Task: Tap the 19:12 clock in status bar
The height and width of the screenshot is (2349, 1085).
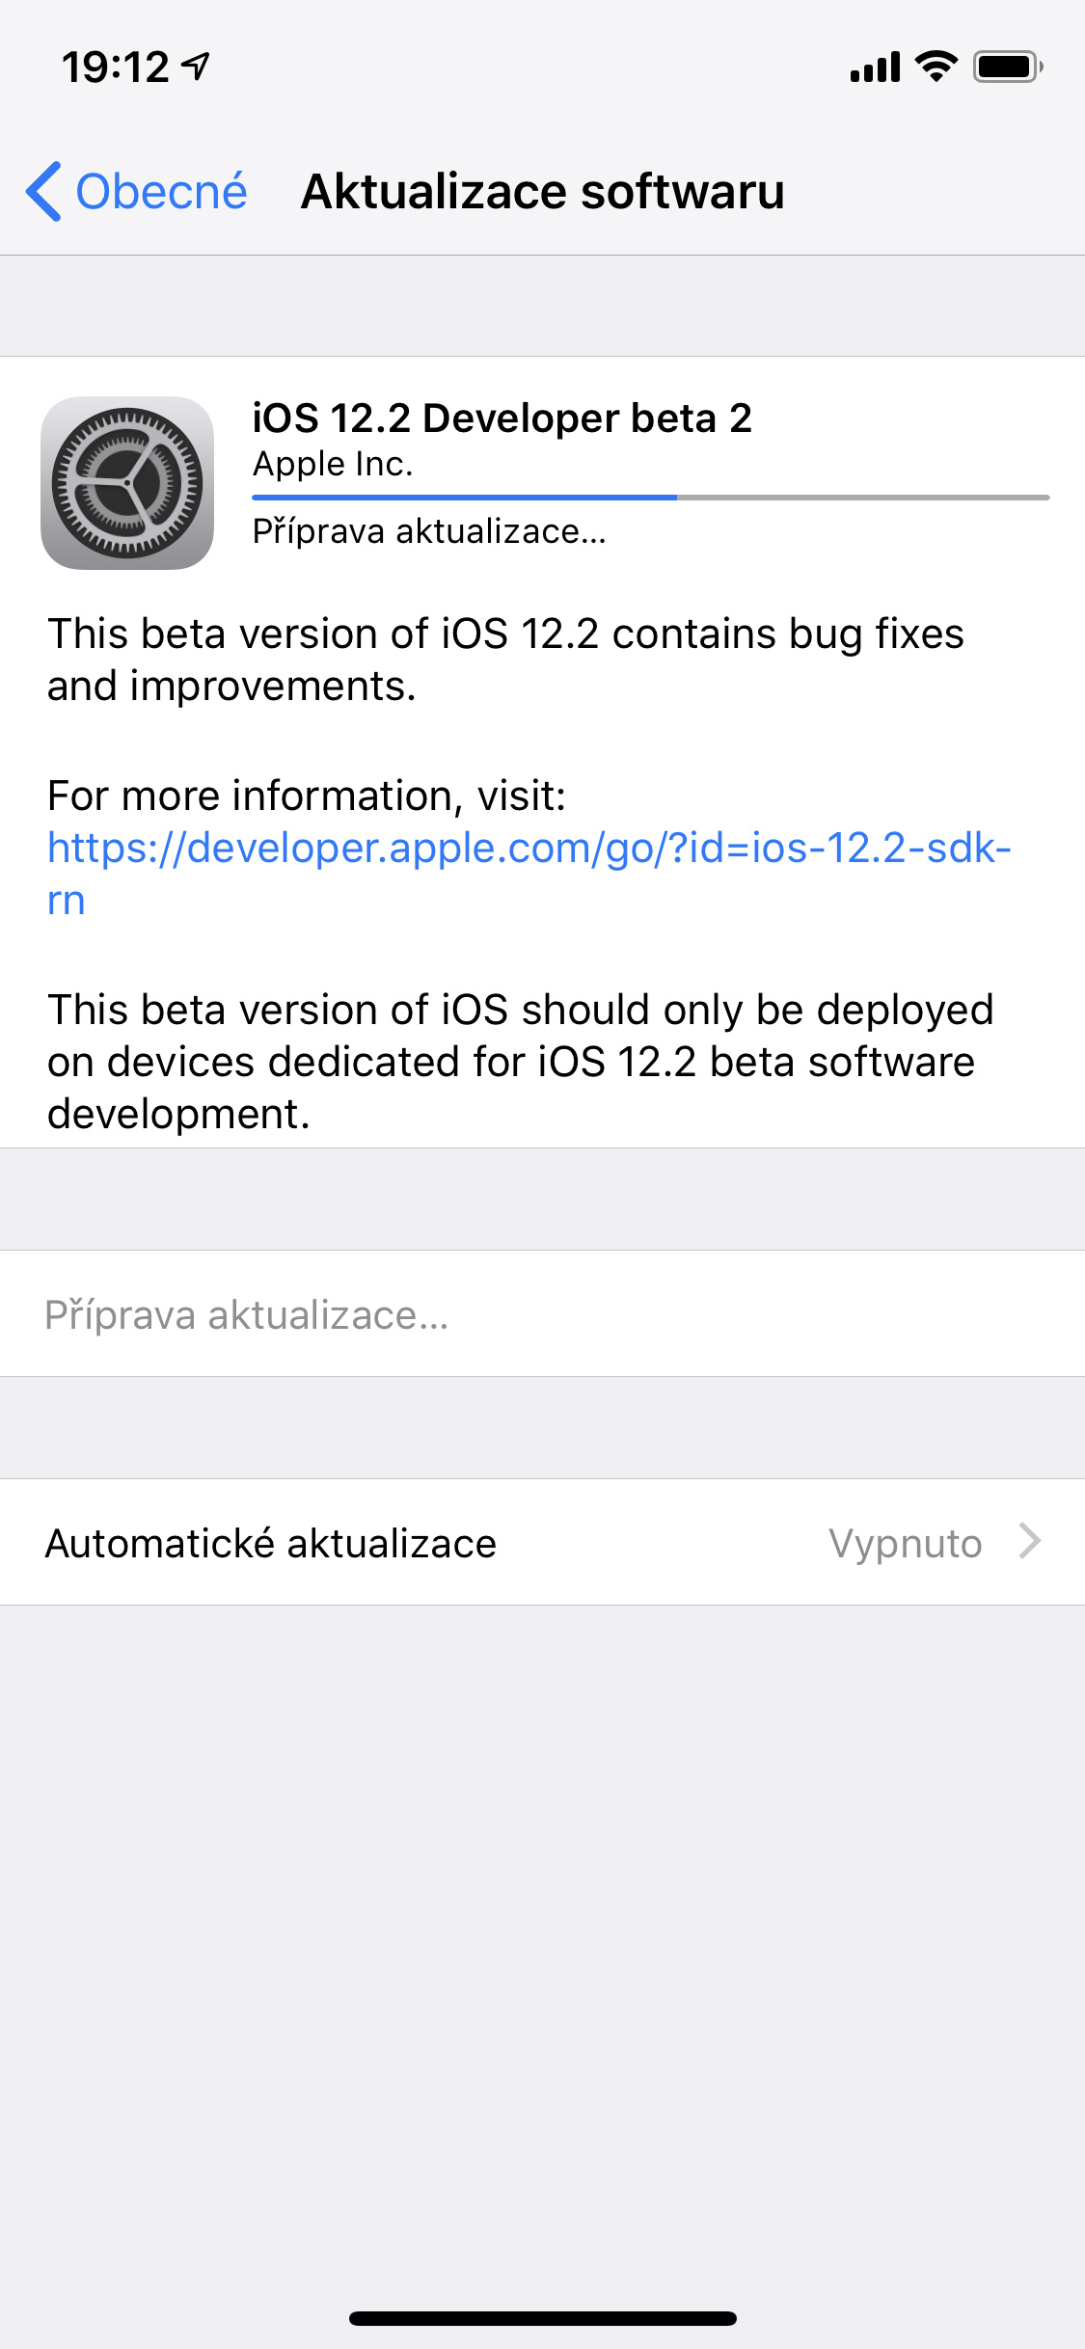Action: [116, 67]
